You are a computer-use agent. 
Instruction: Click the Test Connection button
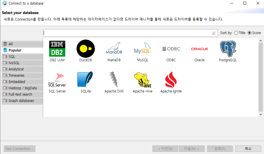tap(20, 149)
